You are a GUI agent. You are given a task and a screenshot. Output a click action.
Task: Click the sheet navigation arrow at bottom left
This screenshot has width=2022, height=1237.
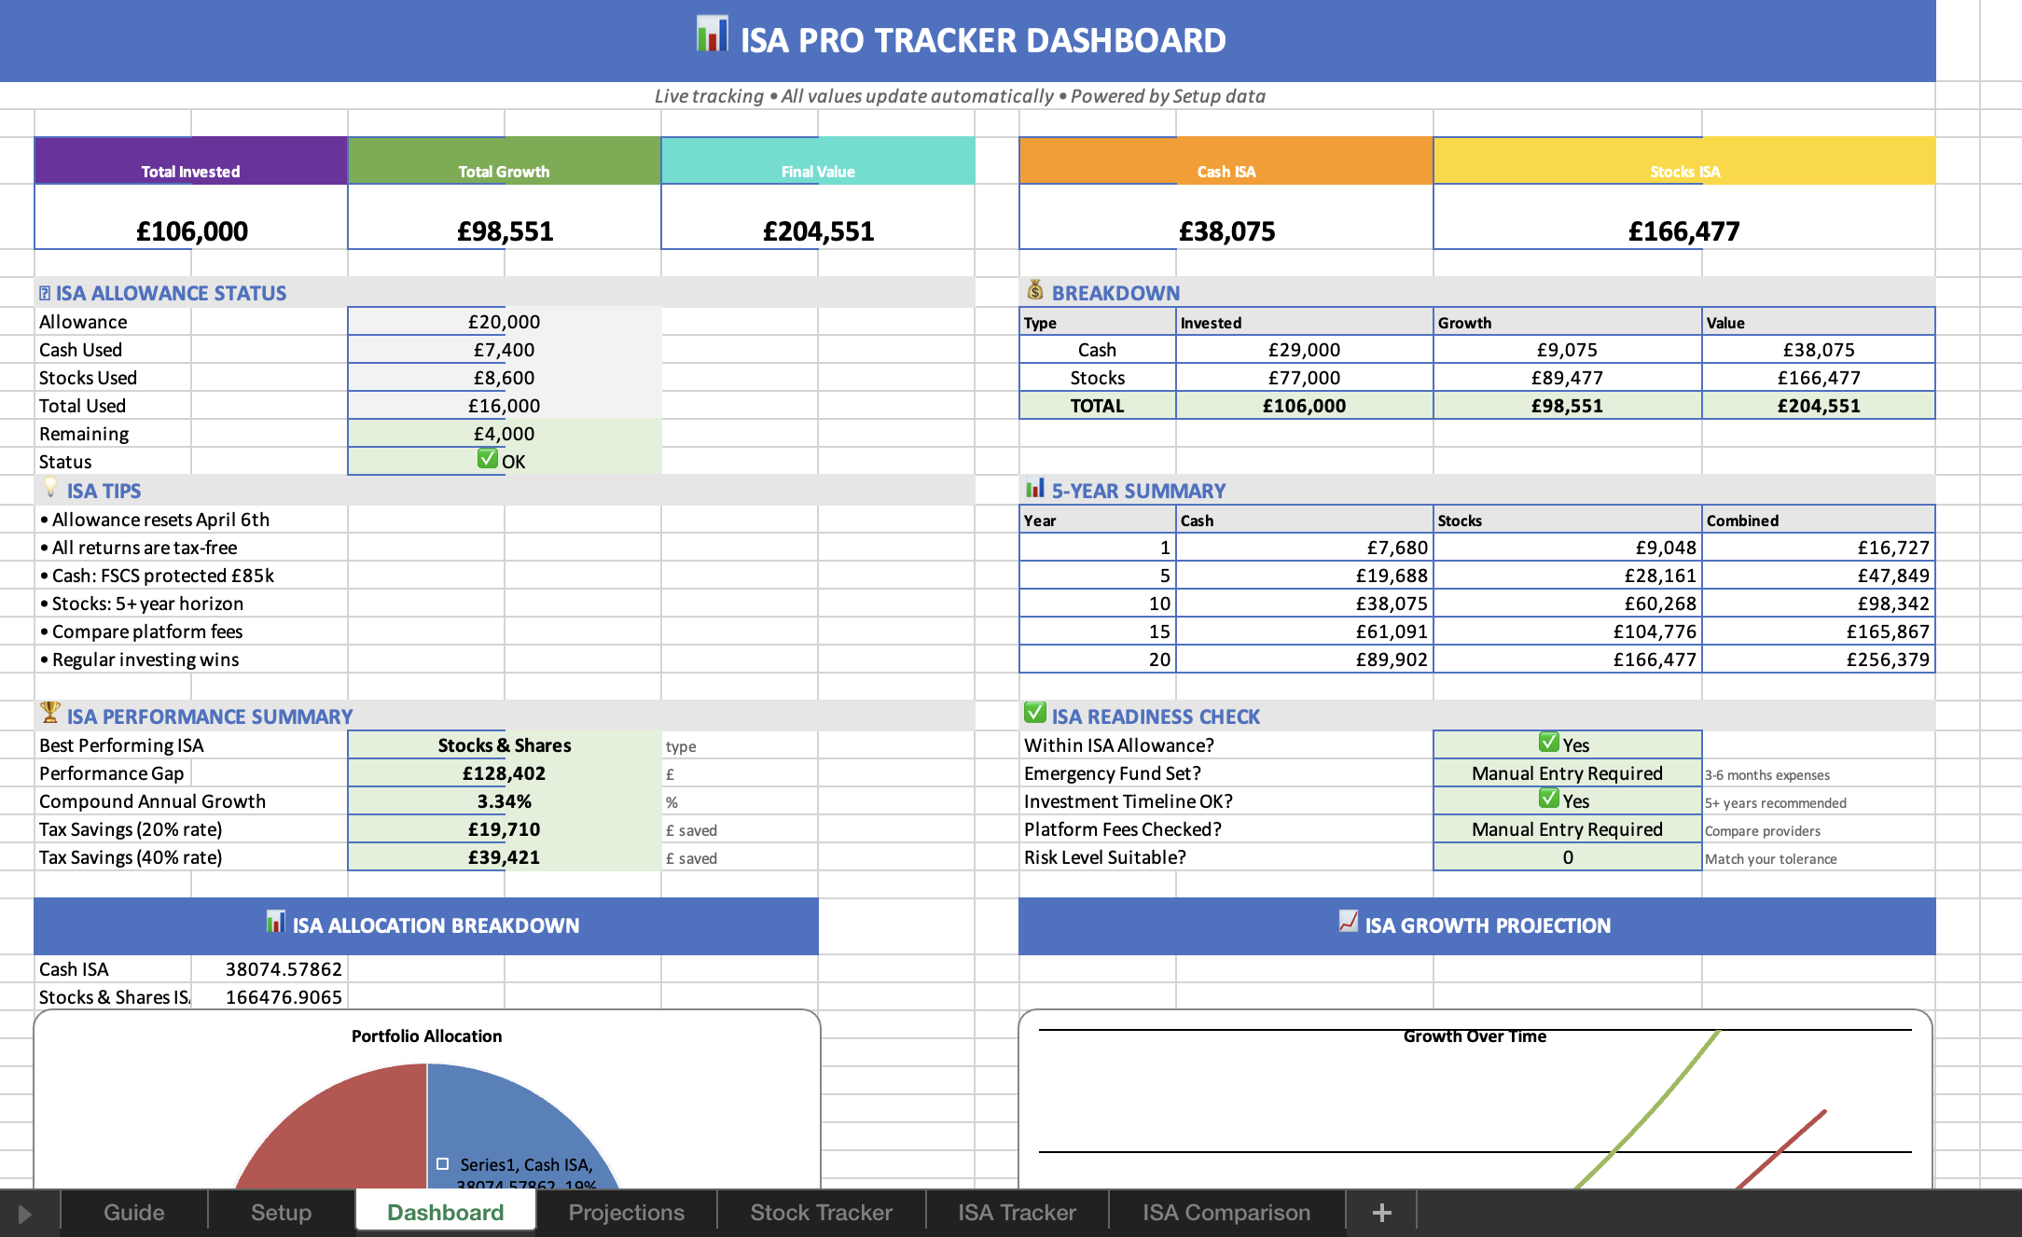(25, 1212)
